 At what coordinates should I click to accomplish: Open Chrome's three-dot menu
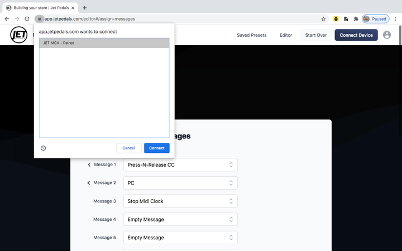[395, 18]
